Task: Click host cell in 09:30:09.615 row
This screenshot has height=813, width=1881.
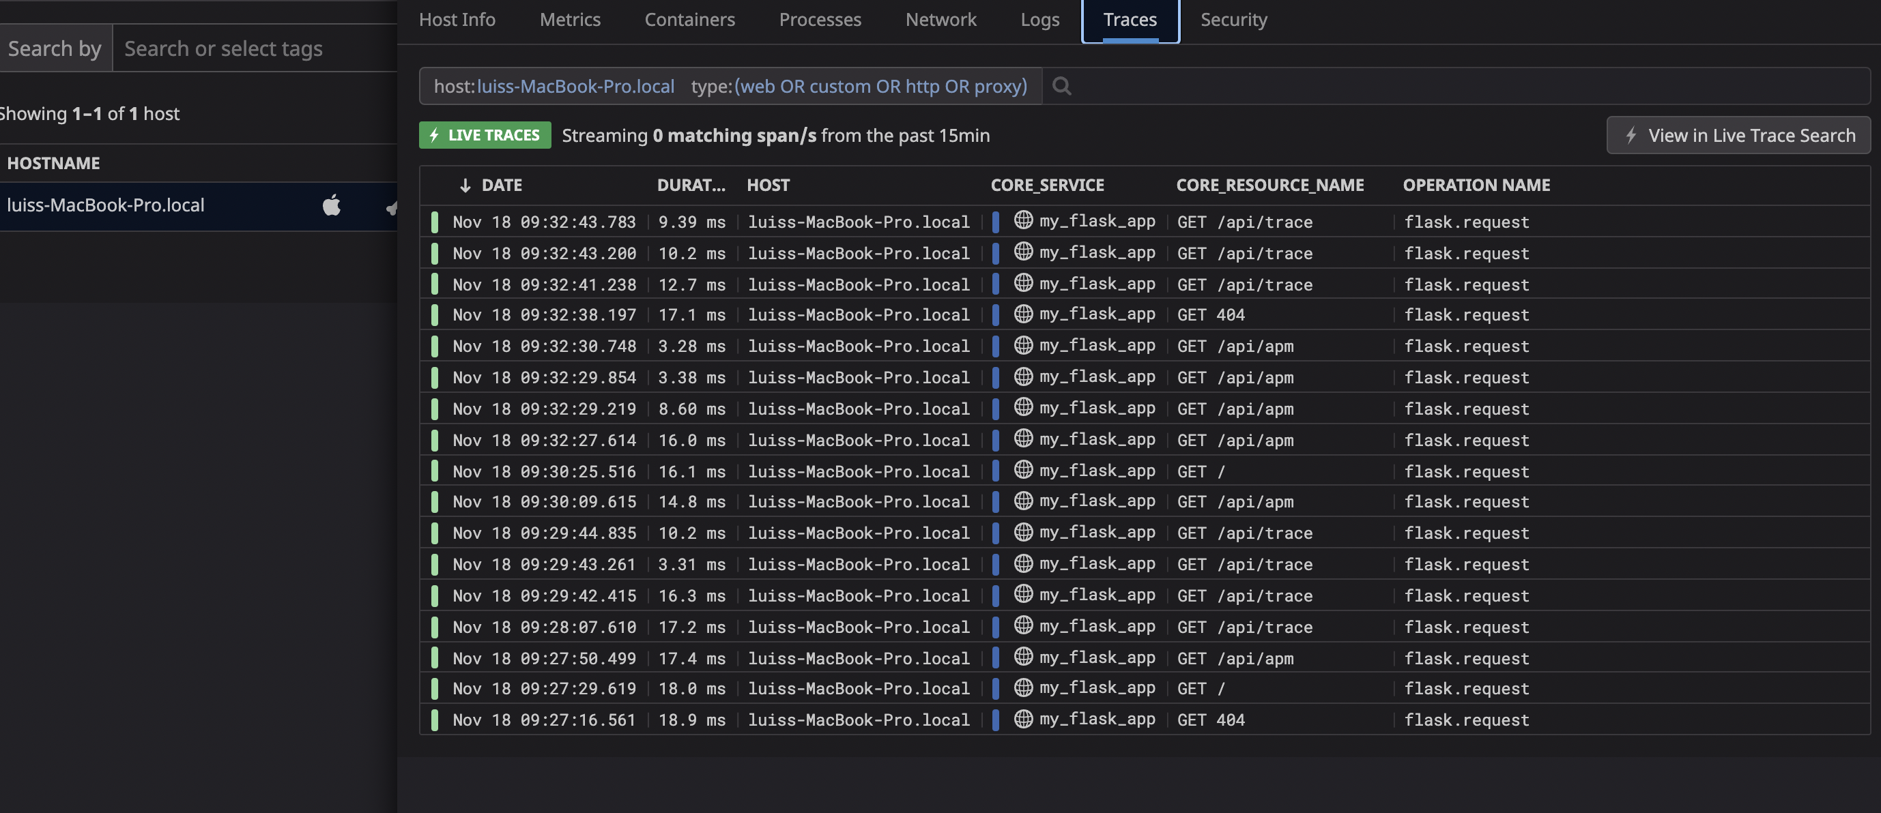Action: [859, 502]
